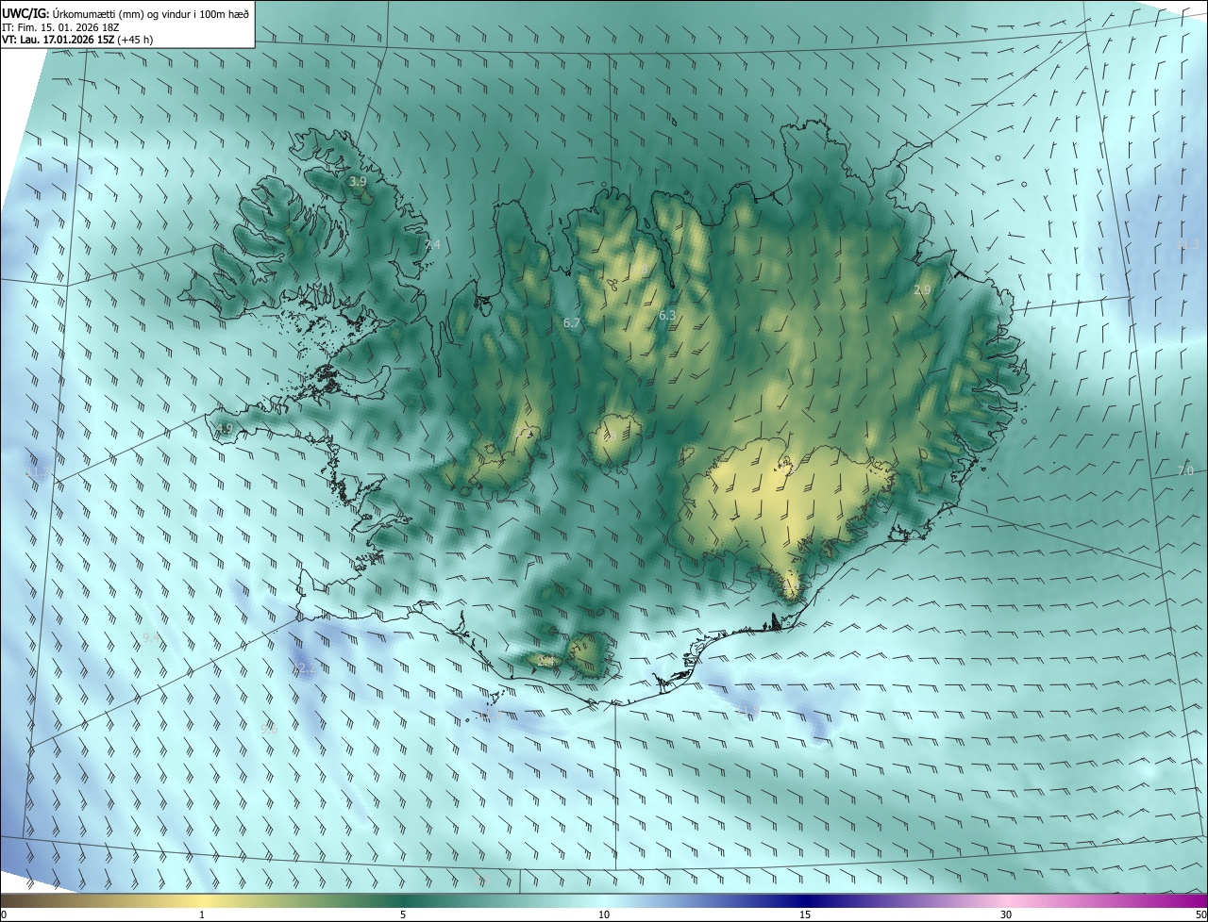This screenshot has width=1208, height=922.
Task: Click the 9.4 value southwest of Reykjanes
Action: (x=151, y=638)
